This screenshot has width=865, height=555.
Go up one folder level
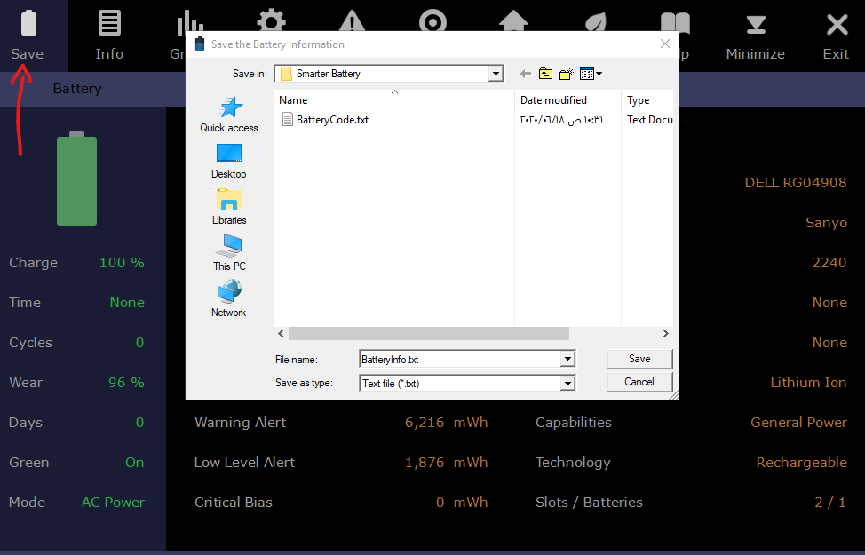click(x=545, y=74)
